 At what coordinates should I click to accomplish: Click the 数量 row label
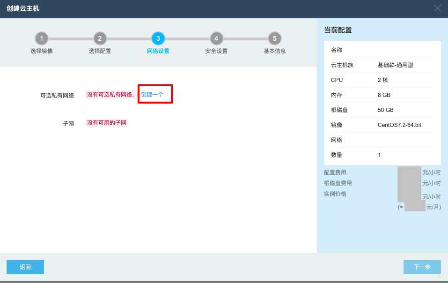pyautogui.click(x=337, y=155)
